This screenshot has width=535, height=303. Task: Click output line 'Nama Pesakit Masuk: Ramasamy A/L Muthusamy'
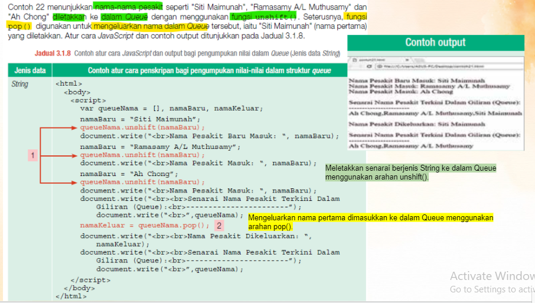429,86
